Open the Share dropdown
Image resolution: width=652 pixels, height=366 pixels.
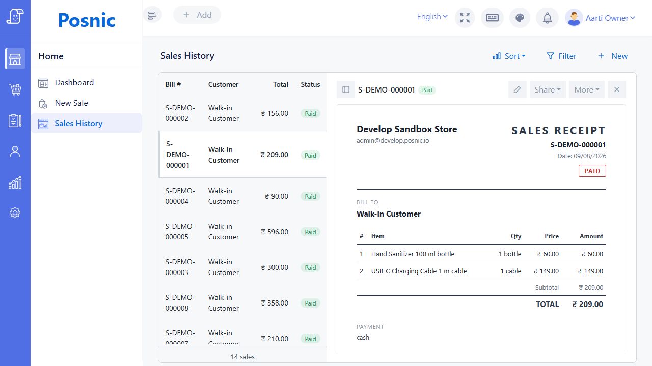click(548, 89)
